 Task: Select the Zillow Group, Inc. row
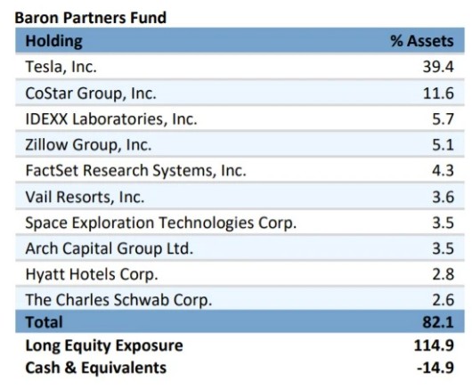pyautogui.click(x=240, y=144)
